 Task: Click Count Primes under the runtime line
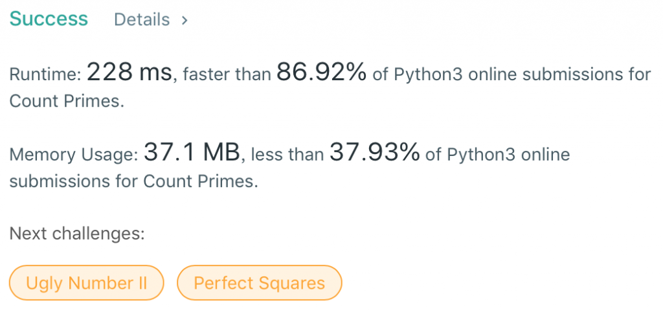click(x=65, y=101)
